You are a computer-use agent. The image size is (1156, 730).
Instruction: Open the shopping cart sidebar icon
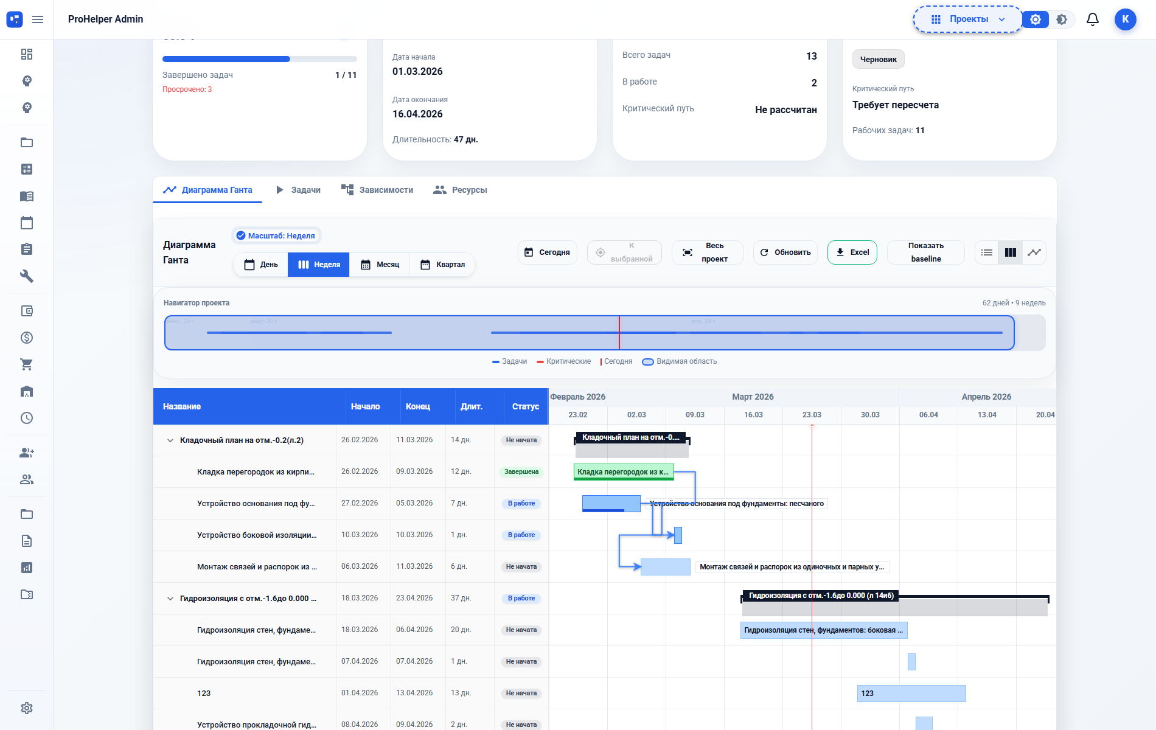click(27, 364)
